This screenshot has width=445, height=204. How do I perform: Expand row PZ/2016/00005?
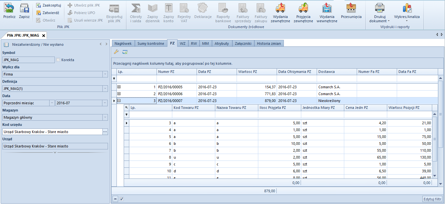coord(119,87)
